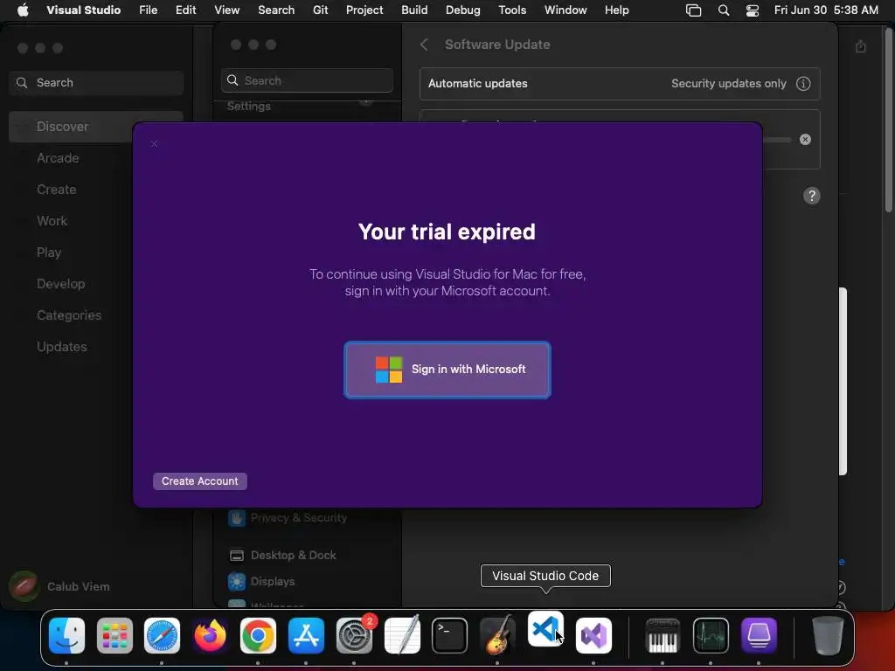Screen dimensions: 895x671
Task: Click the Create Account button
Action: [200, 481]
